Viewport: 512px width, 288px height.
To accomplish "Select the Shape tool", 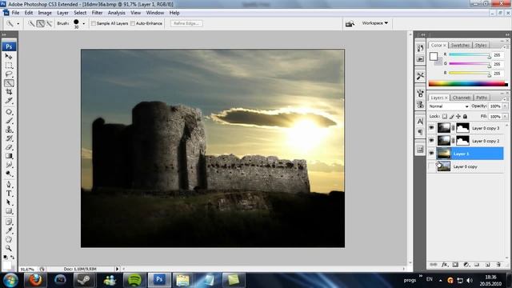I will click(9, 211).
